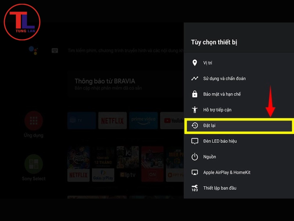This screenshot has height=221, width=294.
Task: Click the reset clock icon beside Đặt lại
Action: click(194, 125)
